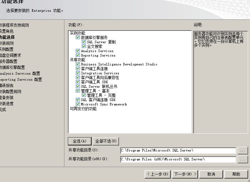Select 完成 step in sidebar
250x182 pixels.
pyautogui.click(x=3, y=110)
